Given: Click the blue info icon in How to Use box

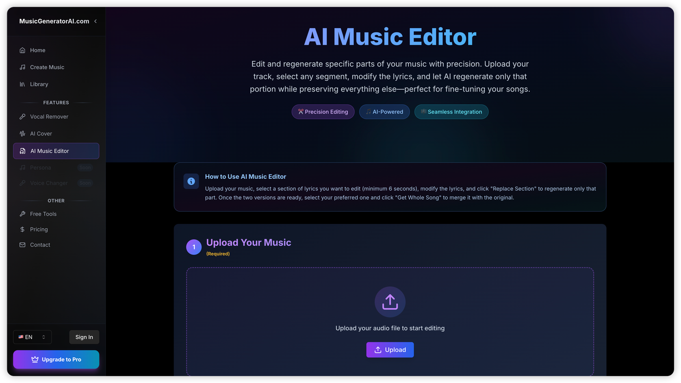Looking at the screenshot, I should pyautogui.click(x=191, y=181).
